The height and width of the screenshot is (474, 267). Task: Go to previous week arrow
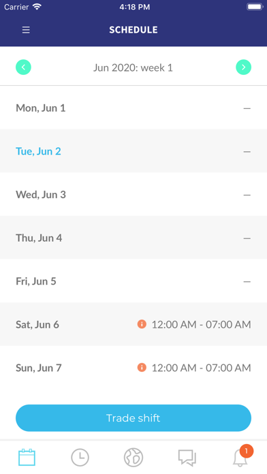point(23,67)
